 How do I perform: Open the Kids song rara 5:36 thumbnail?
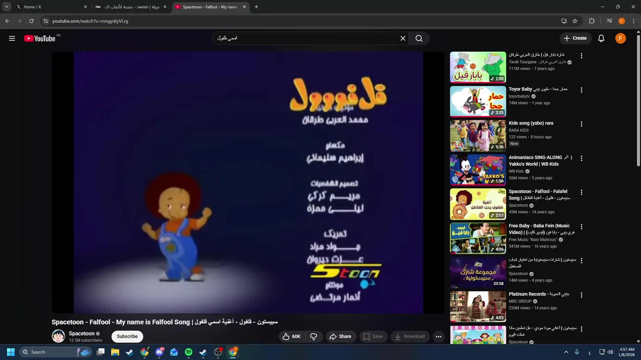pos(478,135)
